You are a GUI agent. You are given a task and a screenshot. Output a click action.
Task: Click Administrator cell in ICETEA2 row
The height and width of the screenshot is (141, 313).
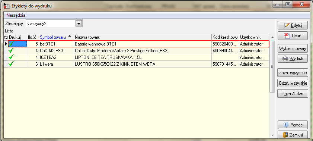[x=254, y=57]
